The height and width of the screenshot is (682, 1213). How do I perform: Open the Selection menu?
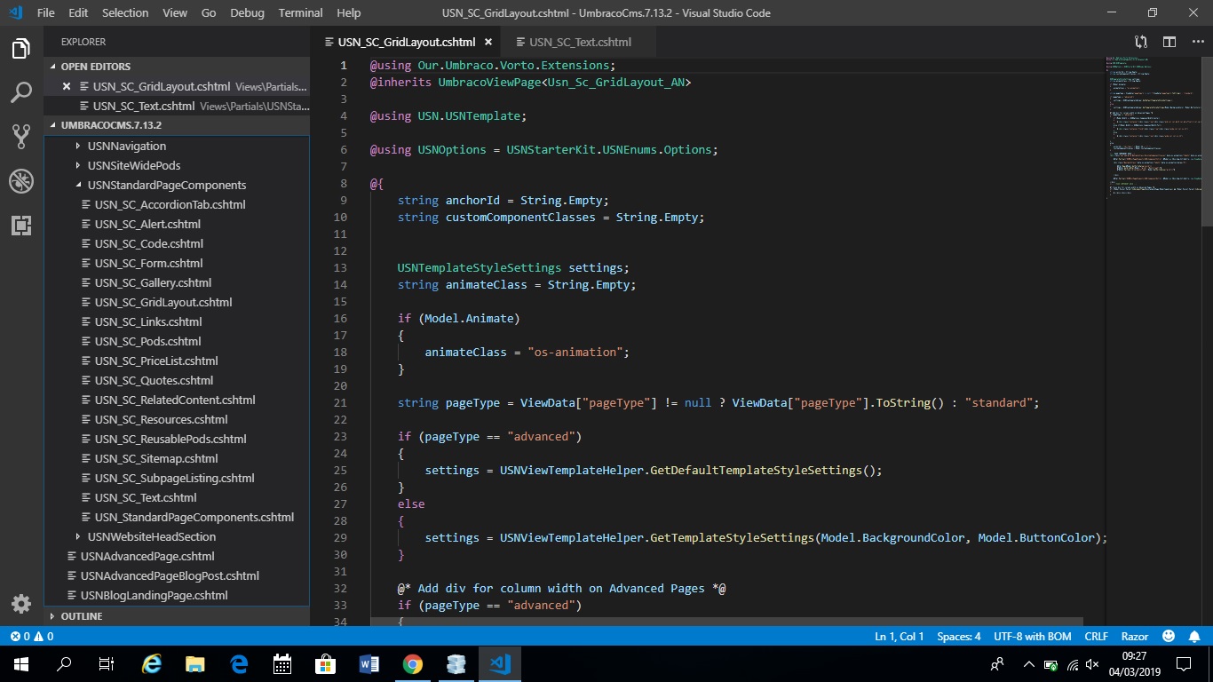click(x=125, y=12)
